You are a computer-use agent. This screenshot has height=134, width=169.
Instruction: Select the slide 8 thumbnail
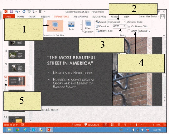coord(17,54)
